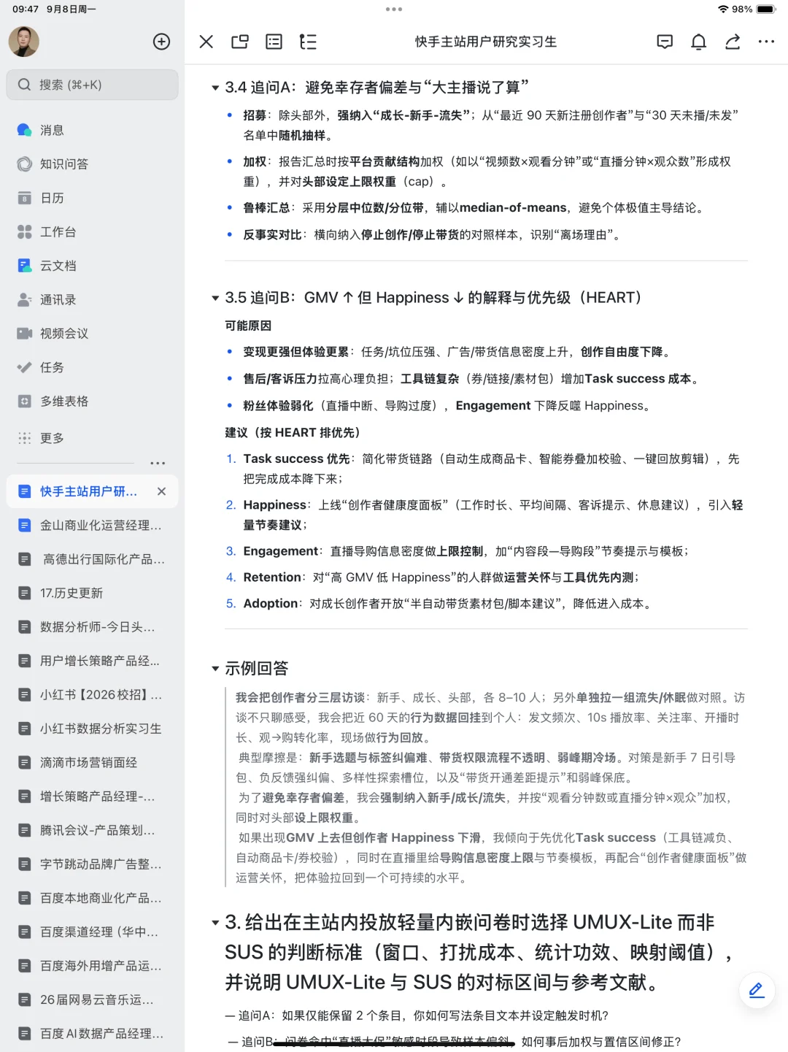Image resolution: width=788 pixels, height=1052 pixels.
Task: Tap the floating edit pencil button
Action: tap(757, 990)
